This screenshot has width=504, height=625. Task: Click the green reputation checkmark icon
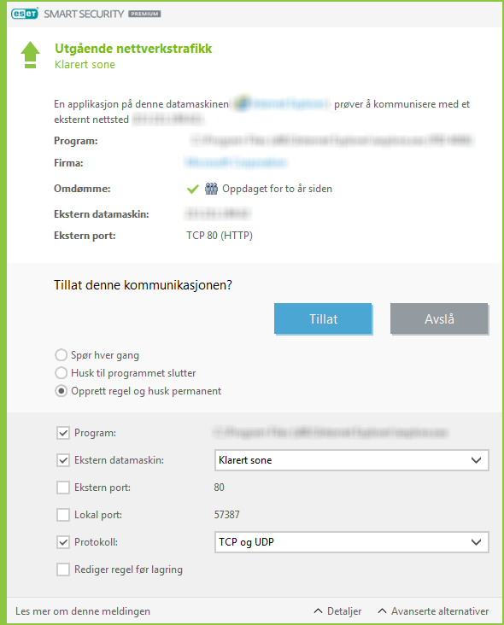click(x=192, y=189)
